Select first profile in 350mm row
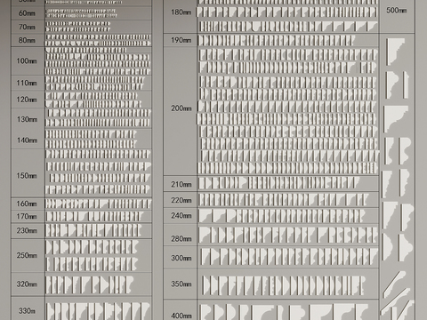427x320 pixels. pyautogui.click(x=207, y=285)
